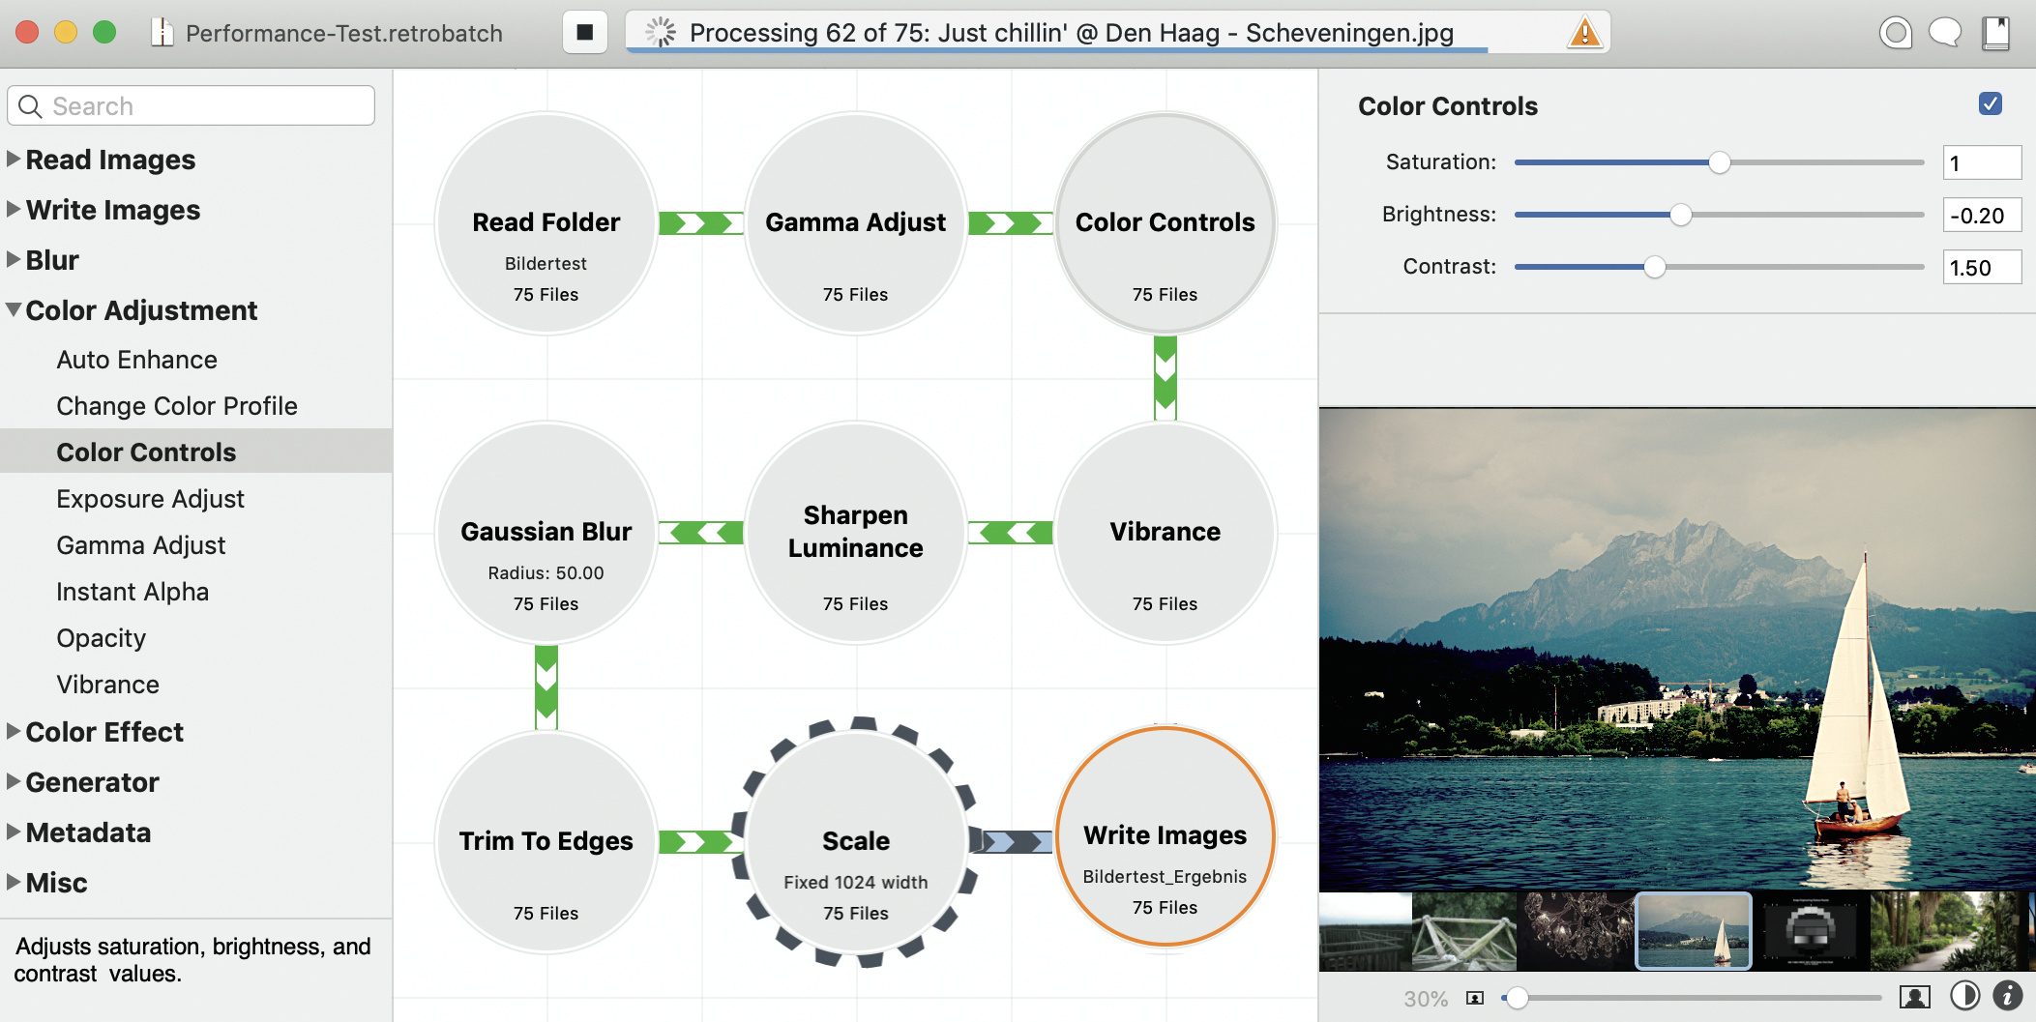This screenshot has height=1022, width=2036.
Task: Click the info icon below the preview
Action: pyautogui.click(x=2007, y=995)
